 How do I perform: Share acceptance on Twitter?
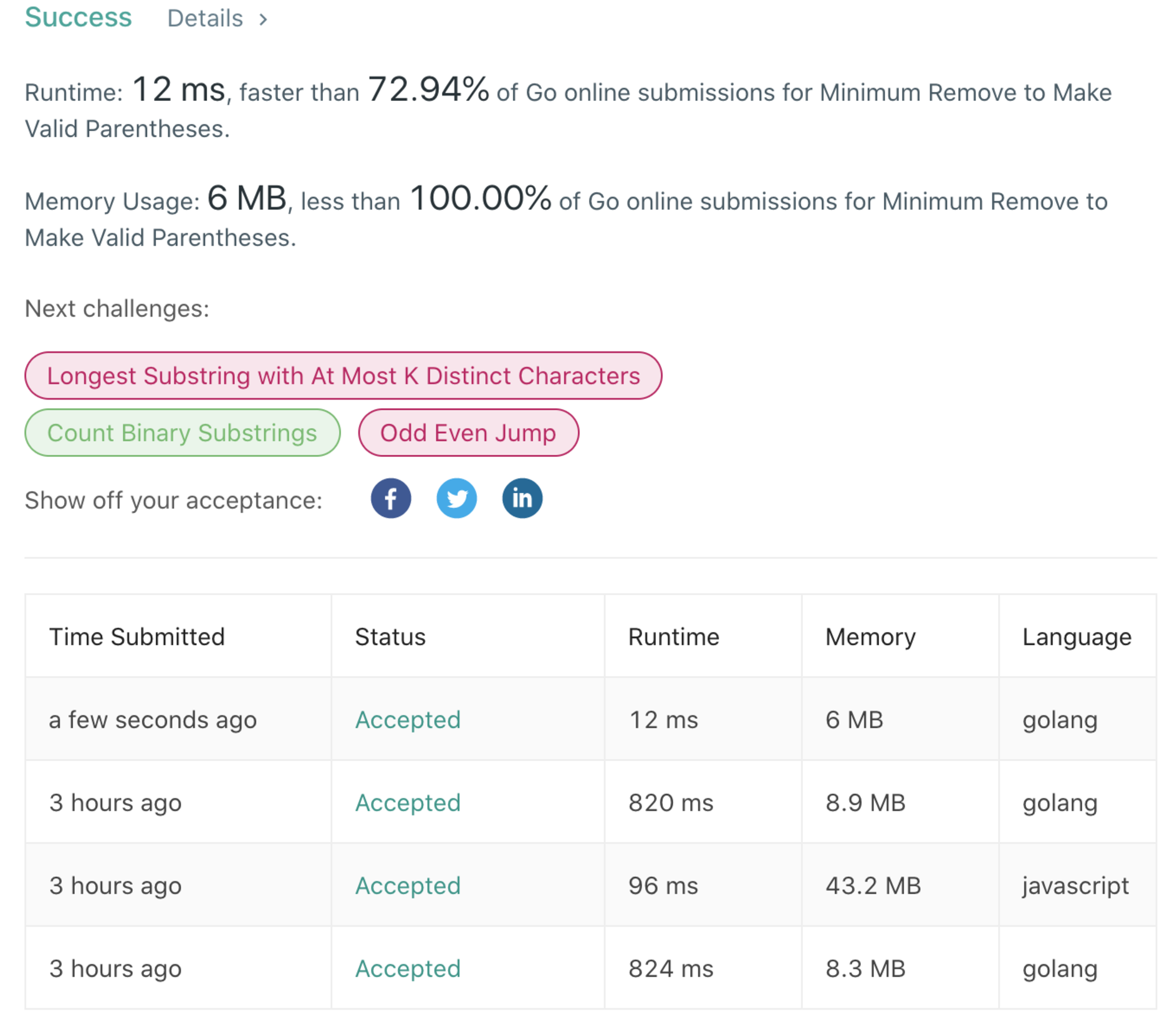pos(456,499)
